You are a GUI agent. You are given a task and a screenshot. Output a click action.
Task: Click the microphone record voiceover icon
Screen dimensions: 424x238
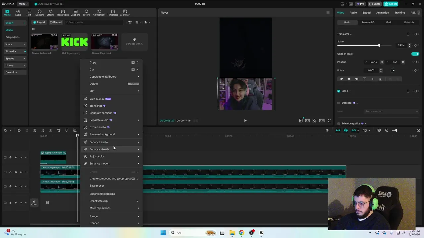point(327,130)
